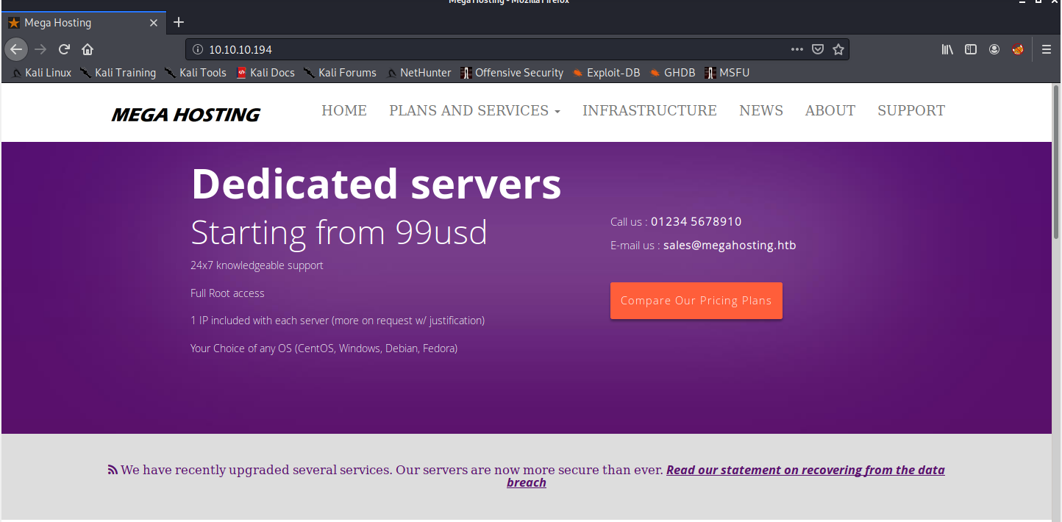
Task: Go to the HOME nav item
Action: click(344, 111)
